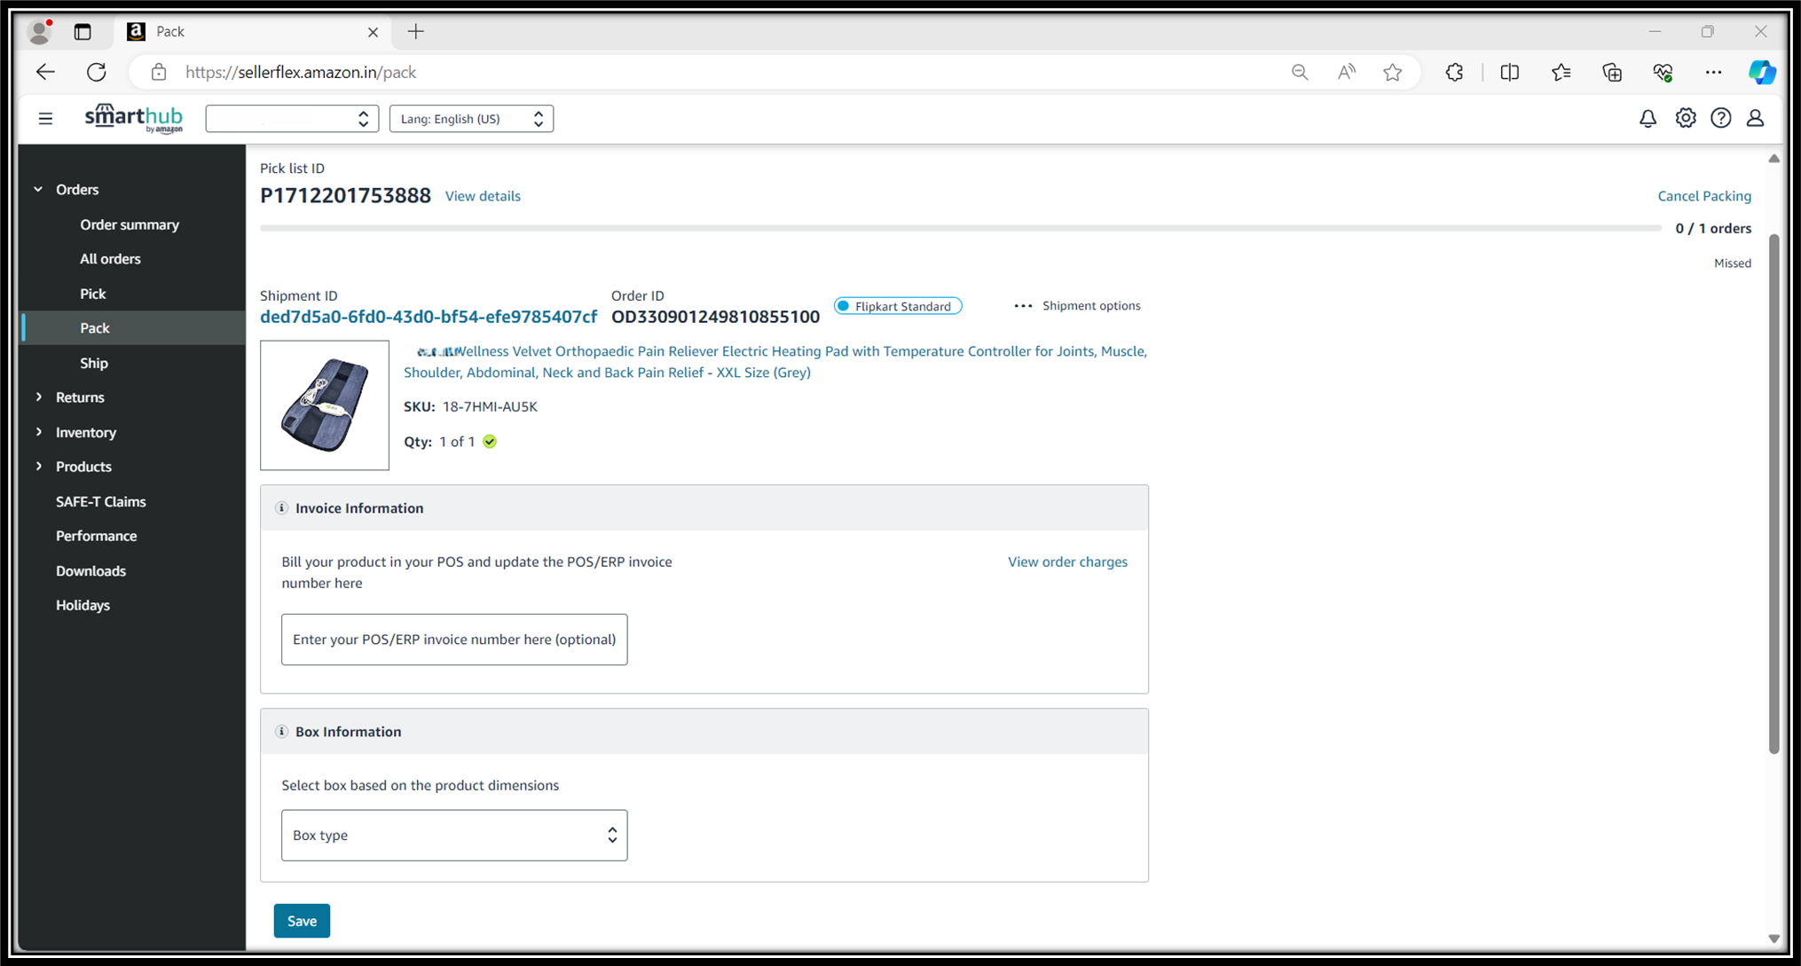
Task: Select the SKU value 18-7HMI-AU5K
Action: pyautogui.click(x=490, y=407)
